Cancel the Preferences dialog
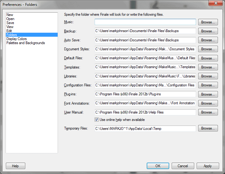Viewport: 225px width, 174px height. (x=183, y=166)
